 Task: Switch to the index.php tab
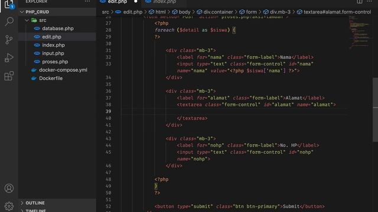click(165, 2)
